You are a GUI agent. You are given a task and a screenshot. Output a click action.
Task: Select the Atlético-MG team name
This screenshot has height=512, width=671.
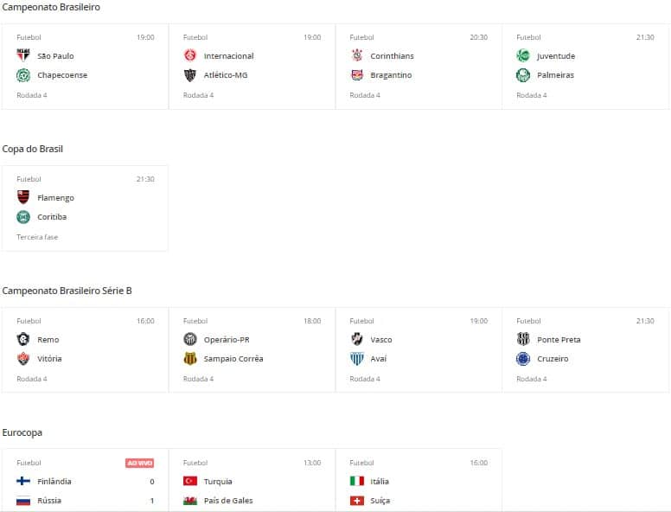click(x=226, y=75)
